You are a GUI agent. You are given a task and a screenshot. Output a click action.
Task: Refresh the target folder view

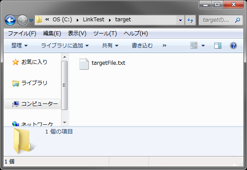[x=190, y=20]
